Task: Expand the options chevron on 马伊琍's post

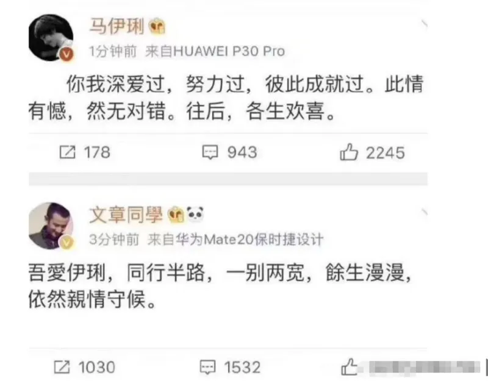Action: pyautogui.click(x=423, y=23)
